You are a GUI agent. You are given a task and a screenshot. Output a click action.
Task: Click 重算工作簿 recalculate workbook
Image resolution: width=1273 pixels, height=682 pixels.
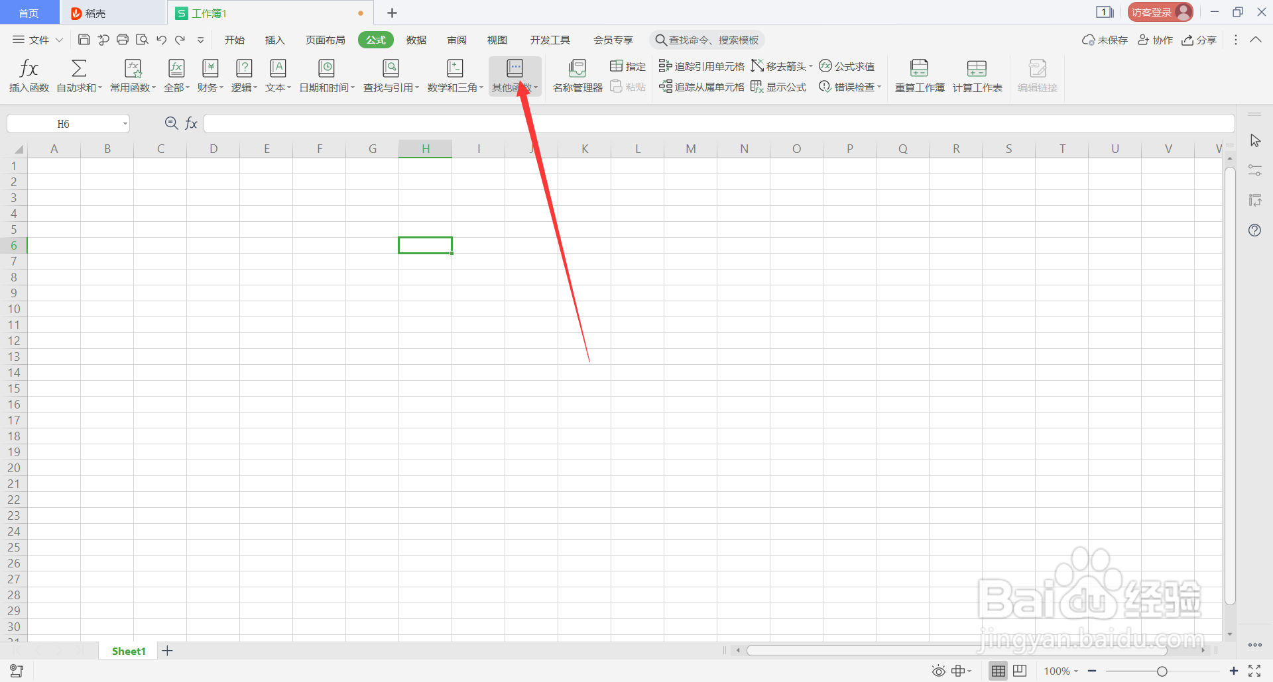[x=920, y=76]
